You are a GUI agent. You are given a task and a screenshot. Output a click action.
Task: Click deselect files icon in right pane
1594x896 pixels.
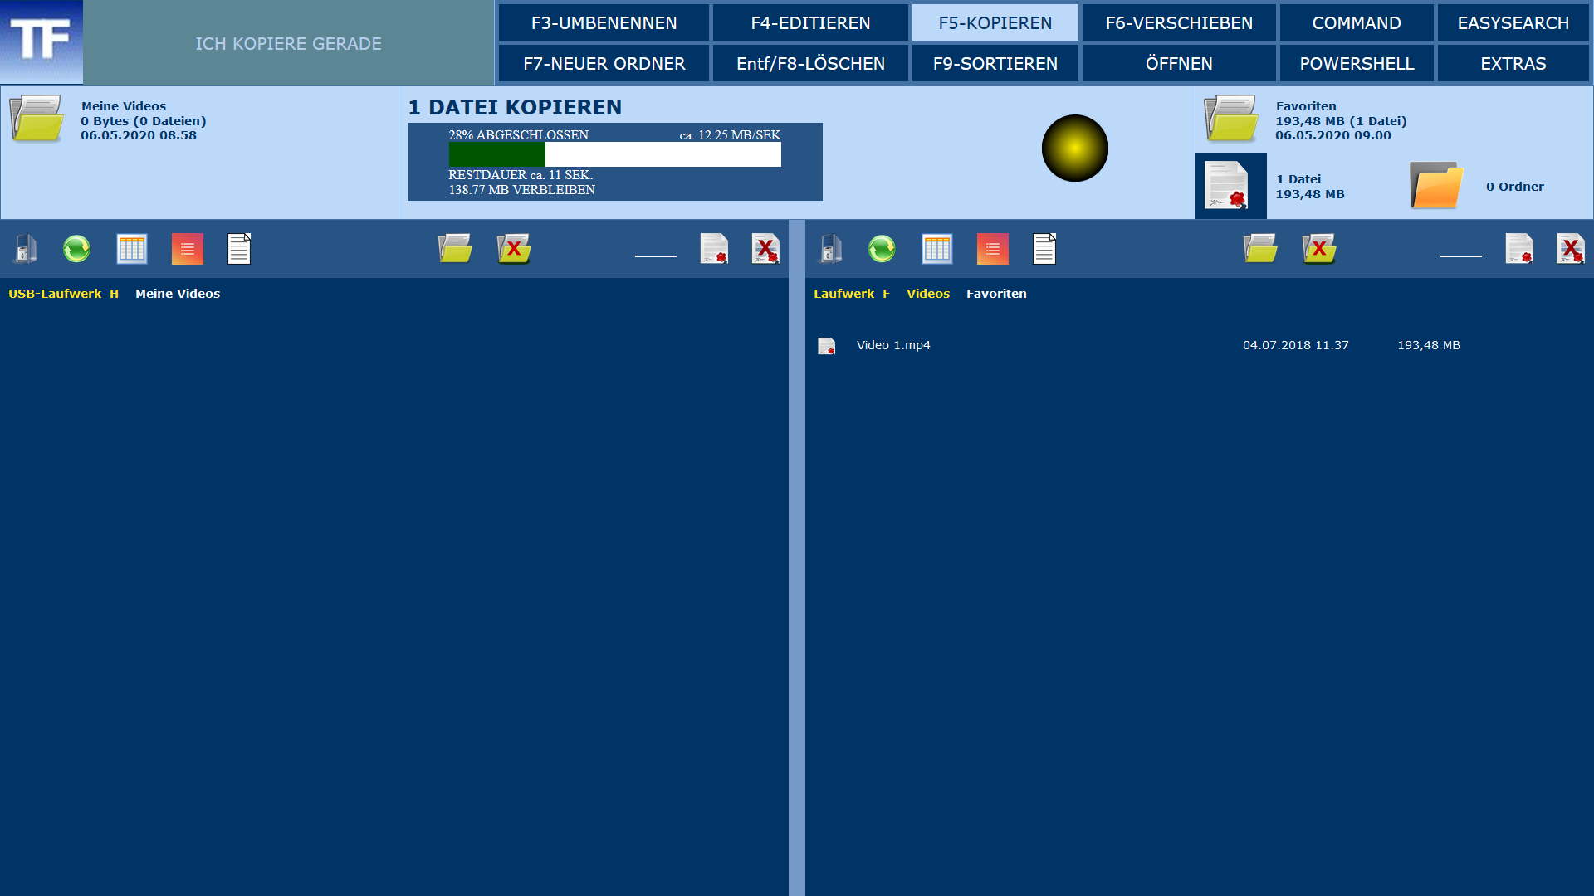[1570, 249]
